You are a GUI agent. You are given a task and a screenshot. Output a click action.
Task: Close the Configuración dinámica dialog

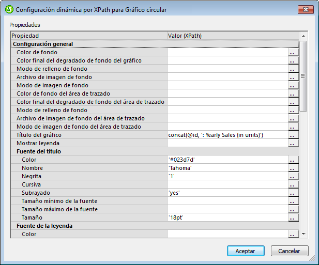pos(304,9)
